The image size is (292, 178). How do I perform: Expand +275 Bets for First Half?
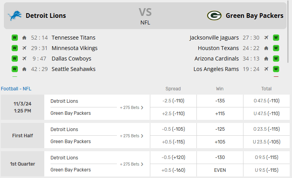[132, 136]
